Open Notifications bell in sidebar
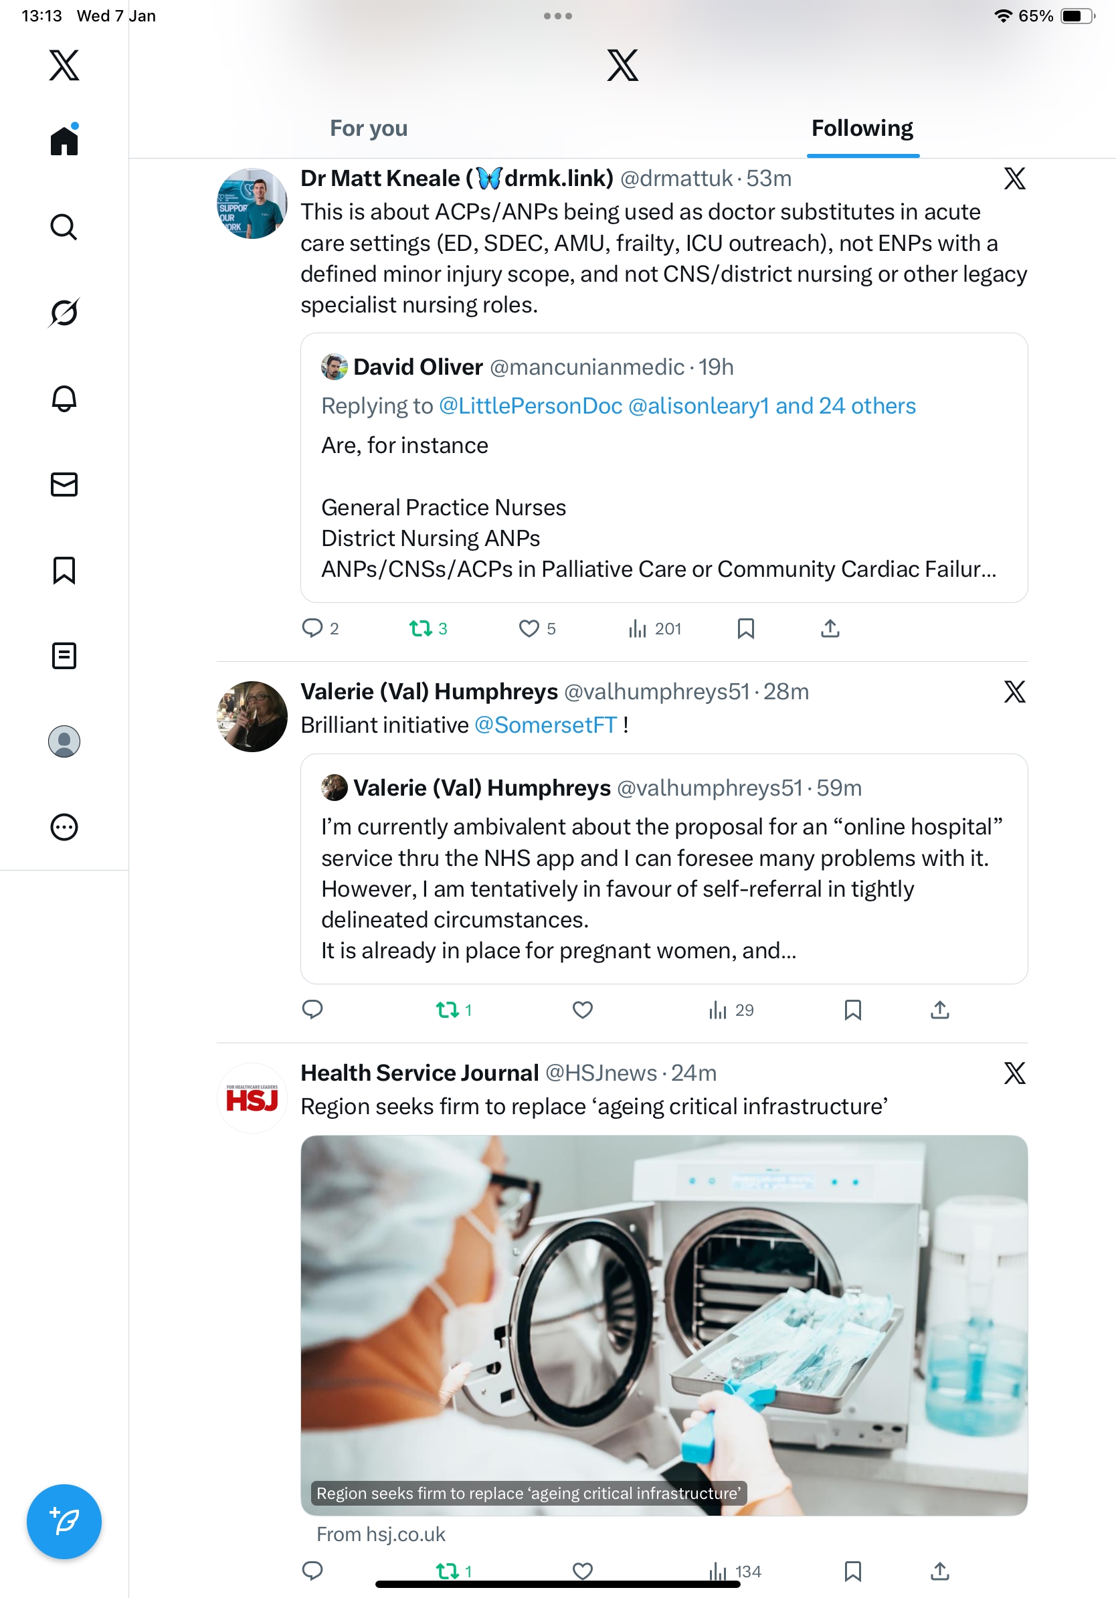 coord(64,399)
